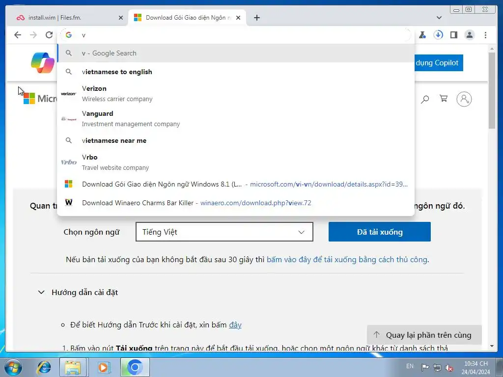Choose the Vrbo suggestion

[x=236, y=162]
